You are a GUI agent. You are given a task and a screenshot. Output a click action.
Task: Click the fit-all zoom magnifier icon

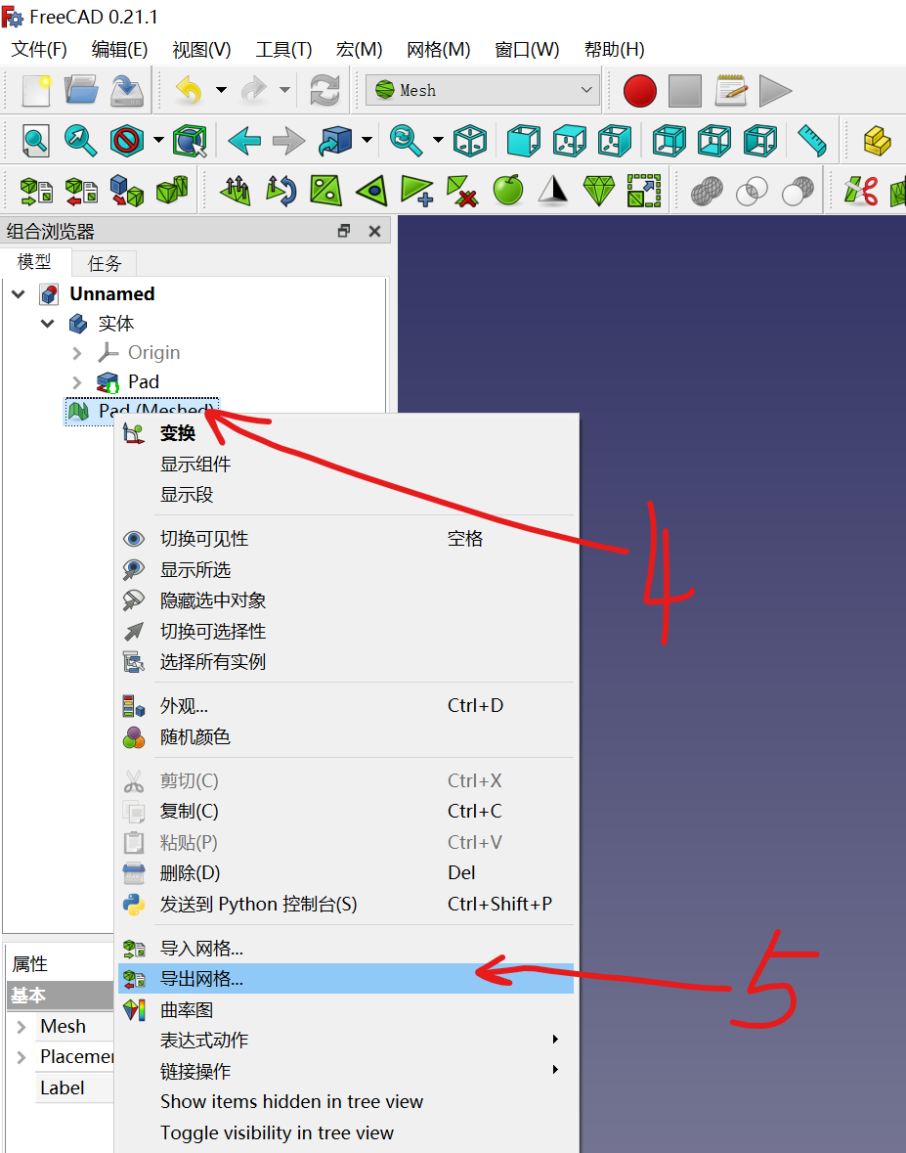[x=36, y=140]
